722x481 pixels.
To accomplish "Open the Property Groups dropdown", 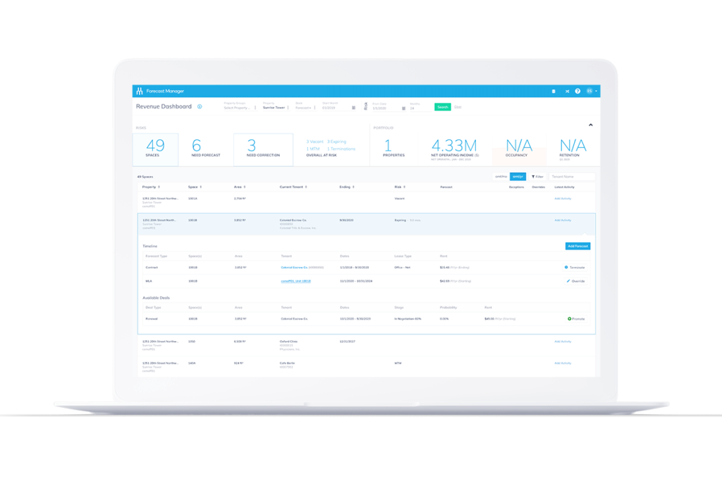I will coord(238,108).
